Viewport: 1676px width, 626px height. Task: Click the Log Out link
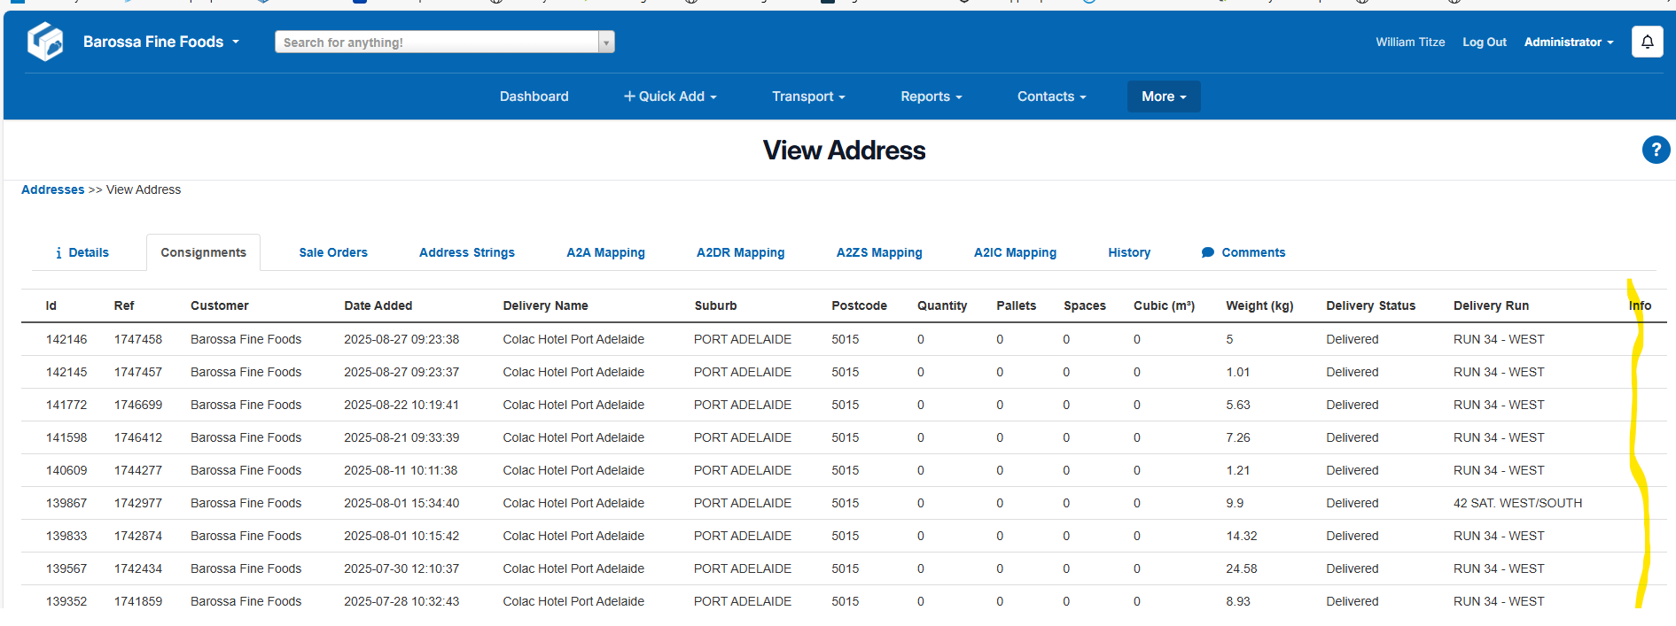1484,42
